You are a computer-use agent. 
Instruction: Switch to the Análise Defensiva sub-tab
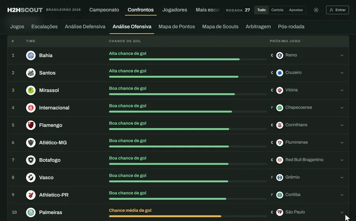(x=85, y=27)
